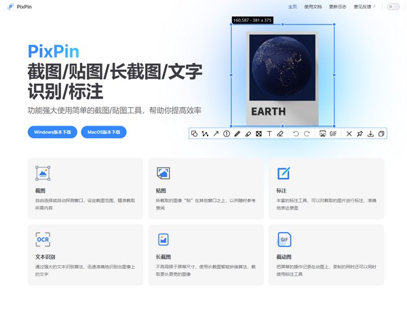Click the PixPin name text in the header

click(x=24, y=7)
